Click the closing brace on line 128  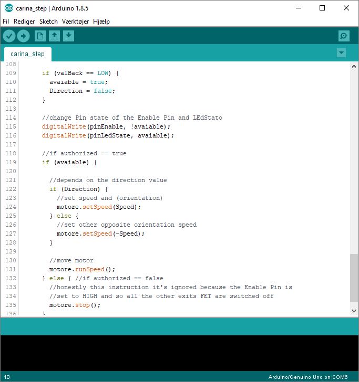[x=51, y=242]
